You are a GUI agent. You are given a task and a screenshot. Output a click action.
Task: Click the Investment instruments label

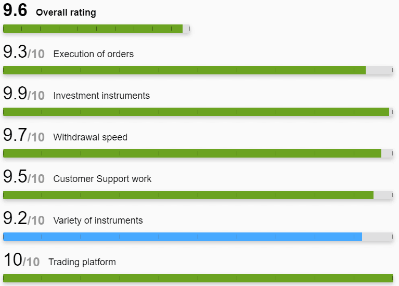tap(101, 96)
